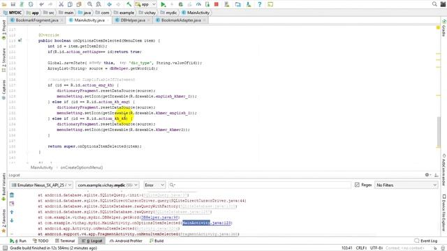
Task: Switch to MainActivity.java tab
Action: [x=89, y=20]
